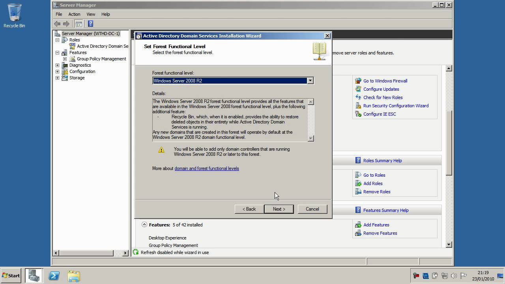
Task: Launch Windows PowerShell from the taskbar
Action: point(54,276)
